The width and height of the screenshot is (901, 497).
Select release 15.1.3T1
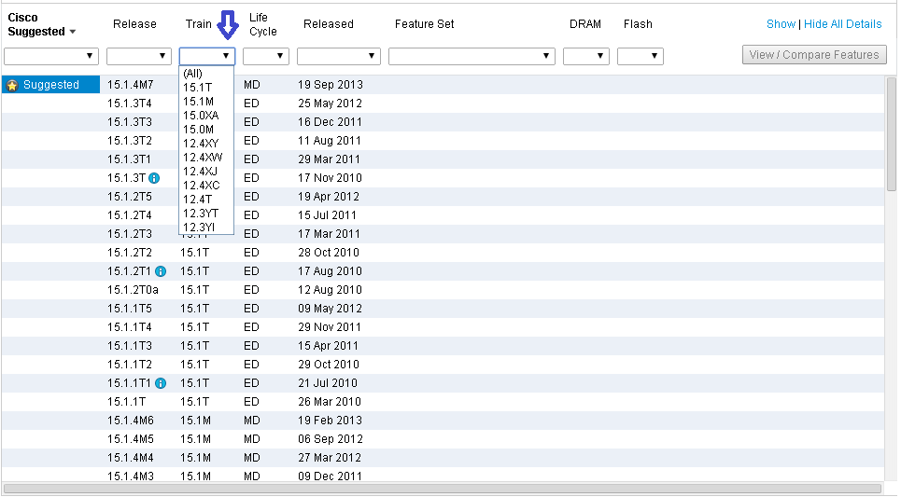click(x=129, y=159)
